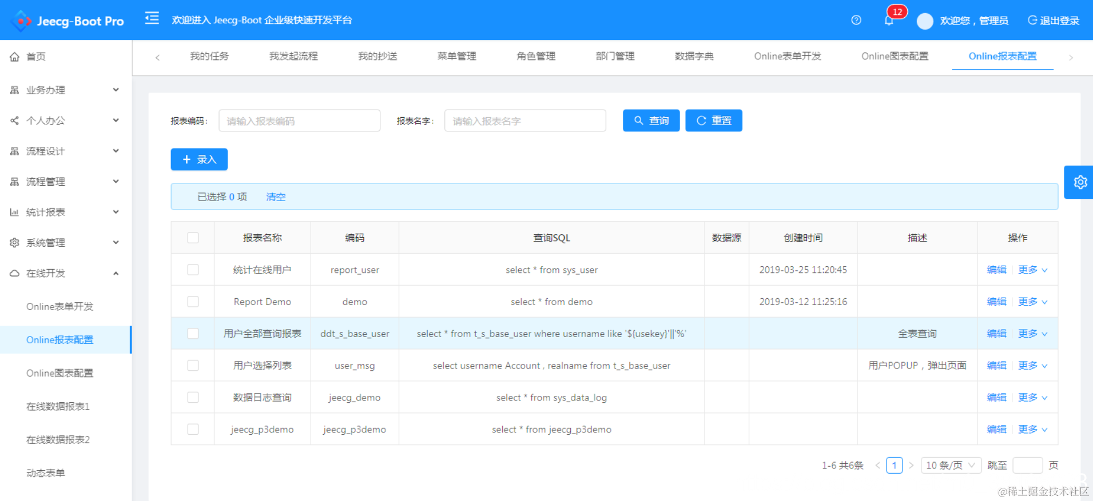
Task: Expand the 流程设计 sidebar menu
Action: point(66,151)
